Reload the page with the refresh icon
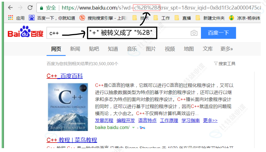The width and height of the screenshot is (266, 152). pyautogui.click(x=30, y=7)
